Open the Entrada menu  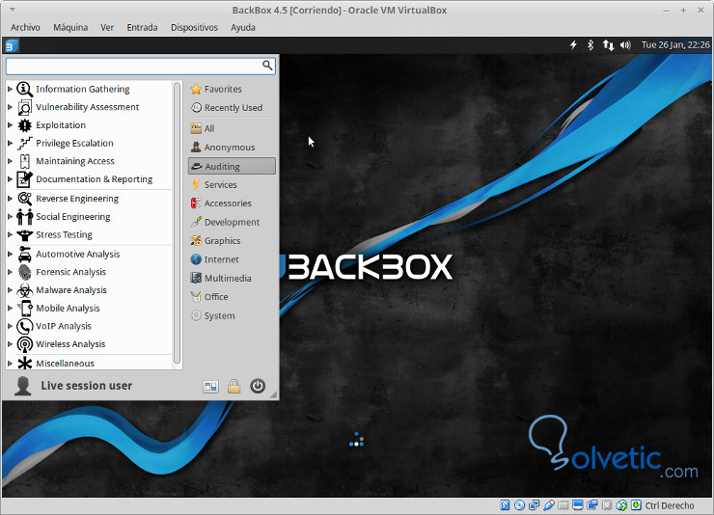coord(142,27)
